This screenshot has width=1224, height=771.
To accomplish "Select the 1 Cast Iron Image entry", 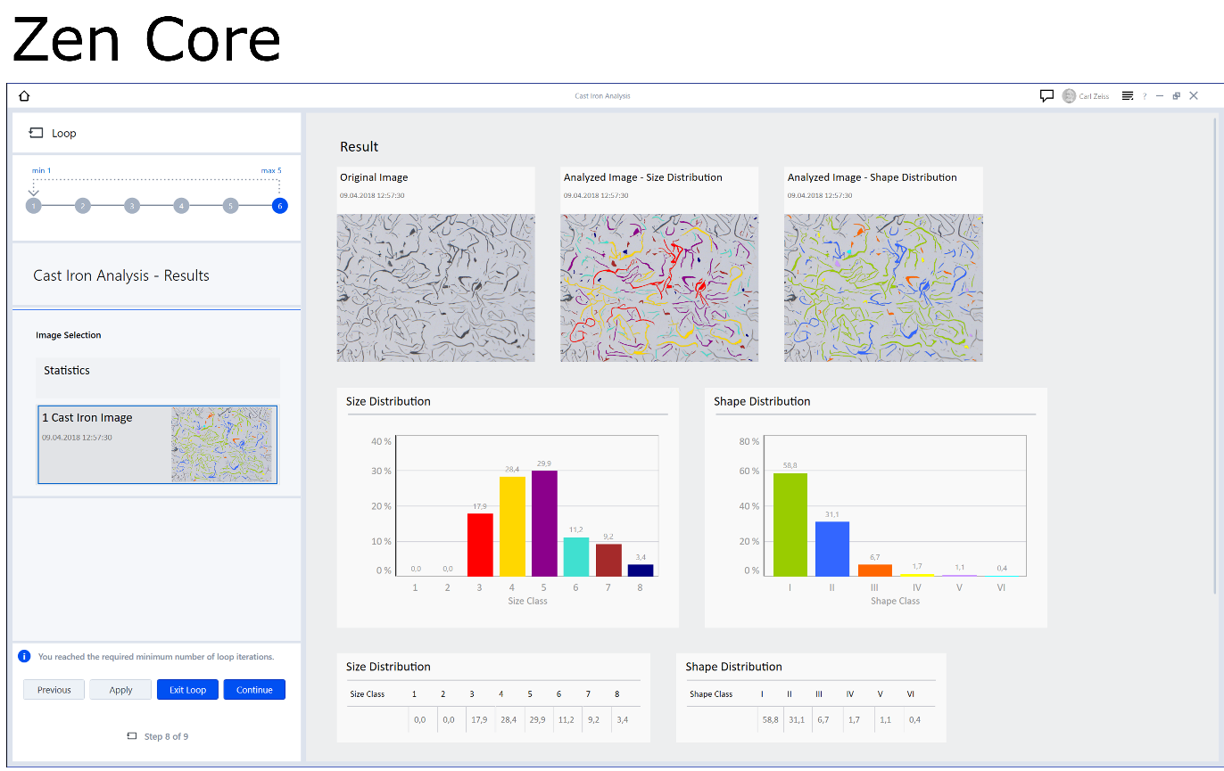I will pyautogui.click(x=157, y=445).
